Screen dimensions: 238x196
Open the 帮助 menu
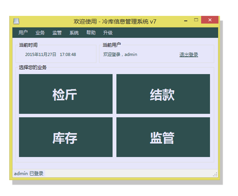[x=91, y=33]
